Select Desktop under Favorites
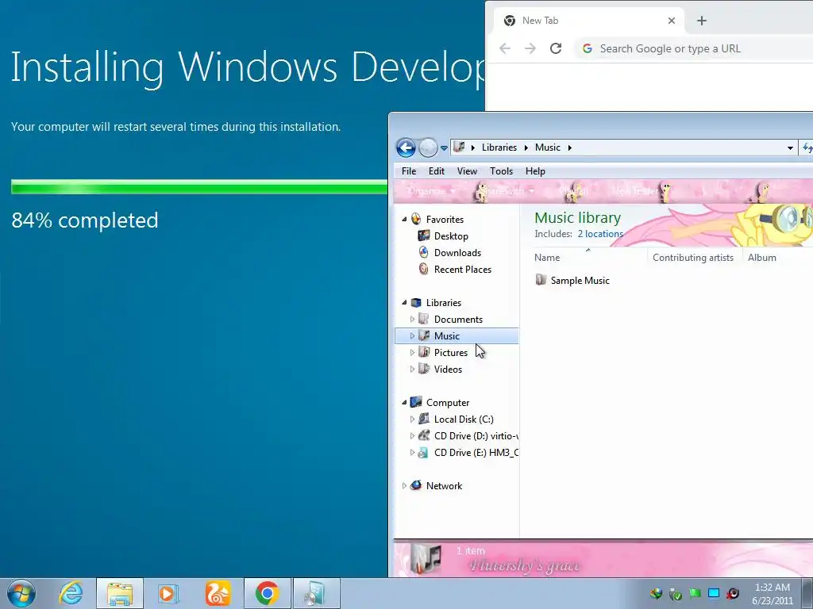This screenshot has width=813, height=609. tap(451, 236)
